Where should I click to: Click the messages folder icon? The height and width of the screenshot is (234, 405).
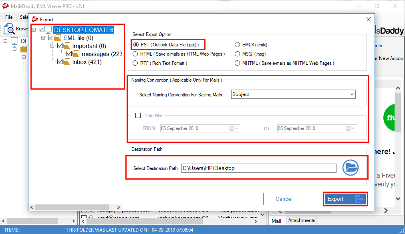click(76, 54)
